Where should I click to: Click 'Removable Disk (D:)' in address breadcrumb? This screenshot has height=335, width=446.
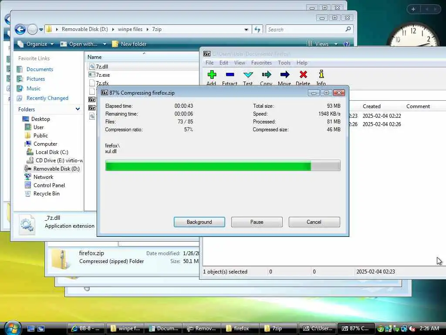(85, 29)
